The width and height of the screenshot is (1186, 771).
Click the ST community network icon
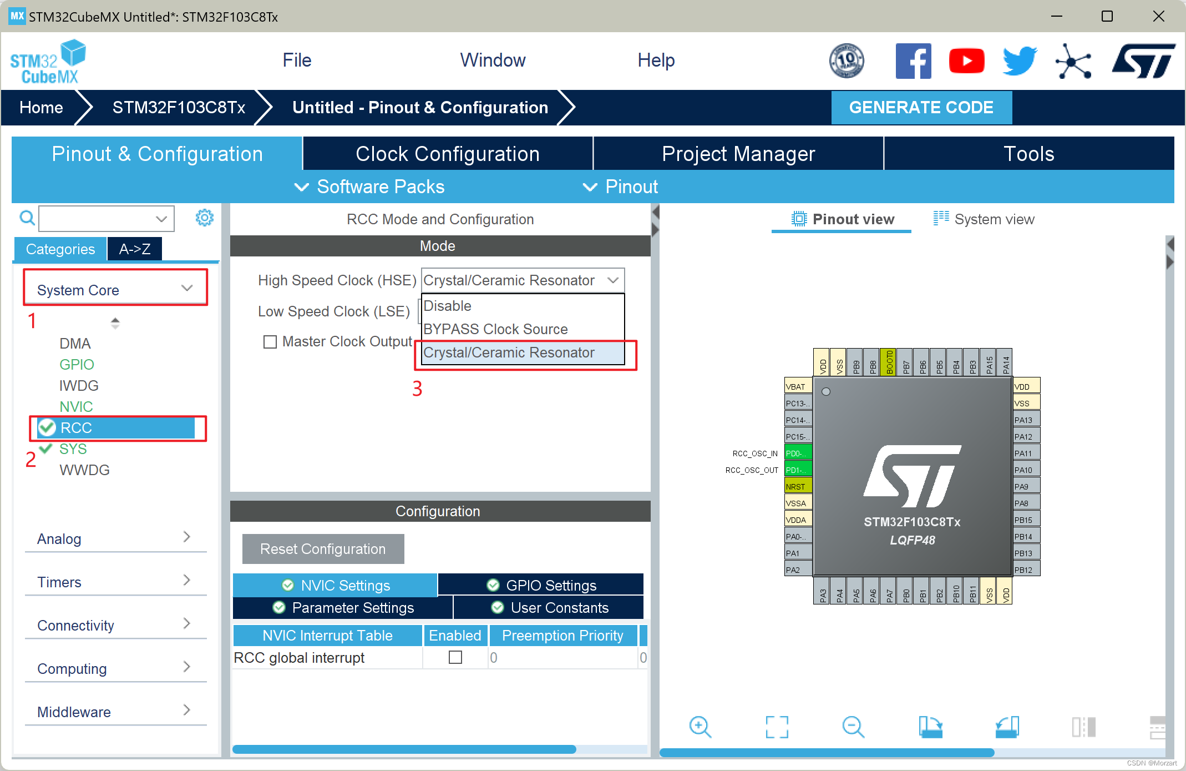pyautogui.click(x=1073, y=61)
